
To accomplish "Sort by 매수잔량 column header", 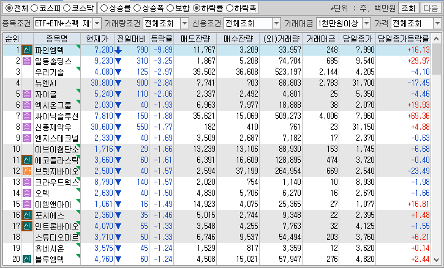I will pyautogui.click(x=238, y=39).
